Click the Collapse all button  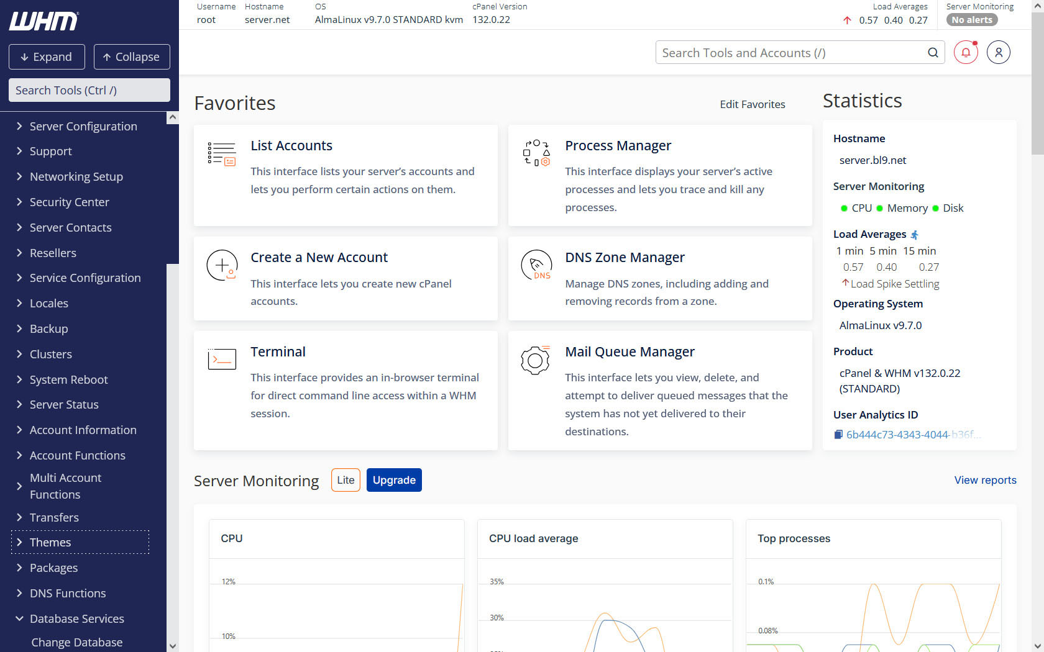pyautogui.click(x=132, y=57)
